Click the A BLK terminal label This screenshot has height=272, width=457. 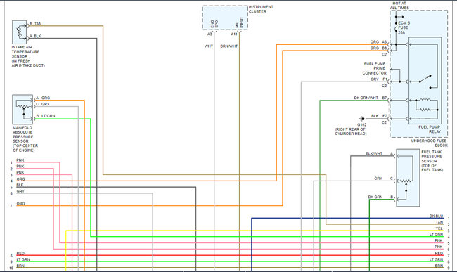(x=35, y=36)
